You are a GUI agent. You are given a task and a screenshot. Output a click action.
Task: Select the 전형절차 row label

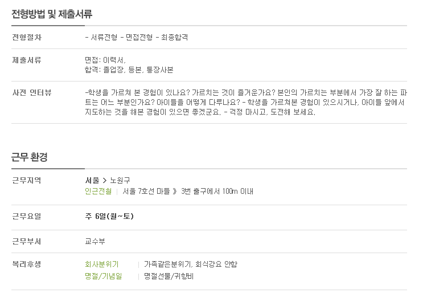point(27,37)
